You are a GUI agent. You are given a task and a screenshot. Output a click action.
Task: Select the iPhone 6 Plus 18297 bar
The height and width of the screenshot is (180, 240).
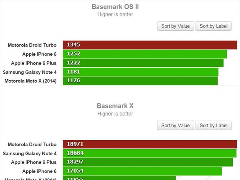click(148, 162)
